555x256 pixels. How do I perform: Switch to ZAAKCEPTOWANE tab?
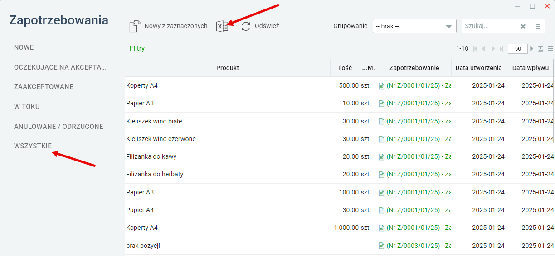(x=44, y=87)
